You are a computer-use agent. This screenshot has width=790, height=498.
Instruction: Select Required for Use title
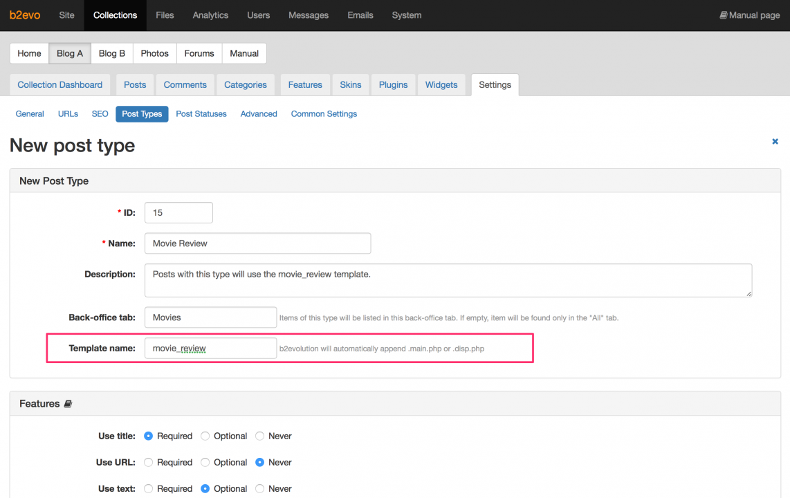(x=148, y=436)
